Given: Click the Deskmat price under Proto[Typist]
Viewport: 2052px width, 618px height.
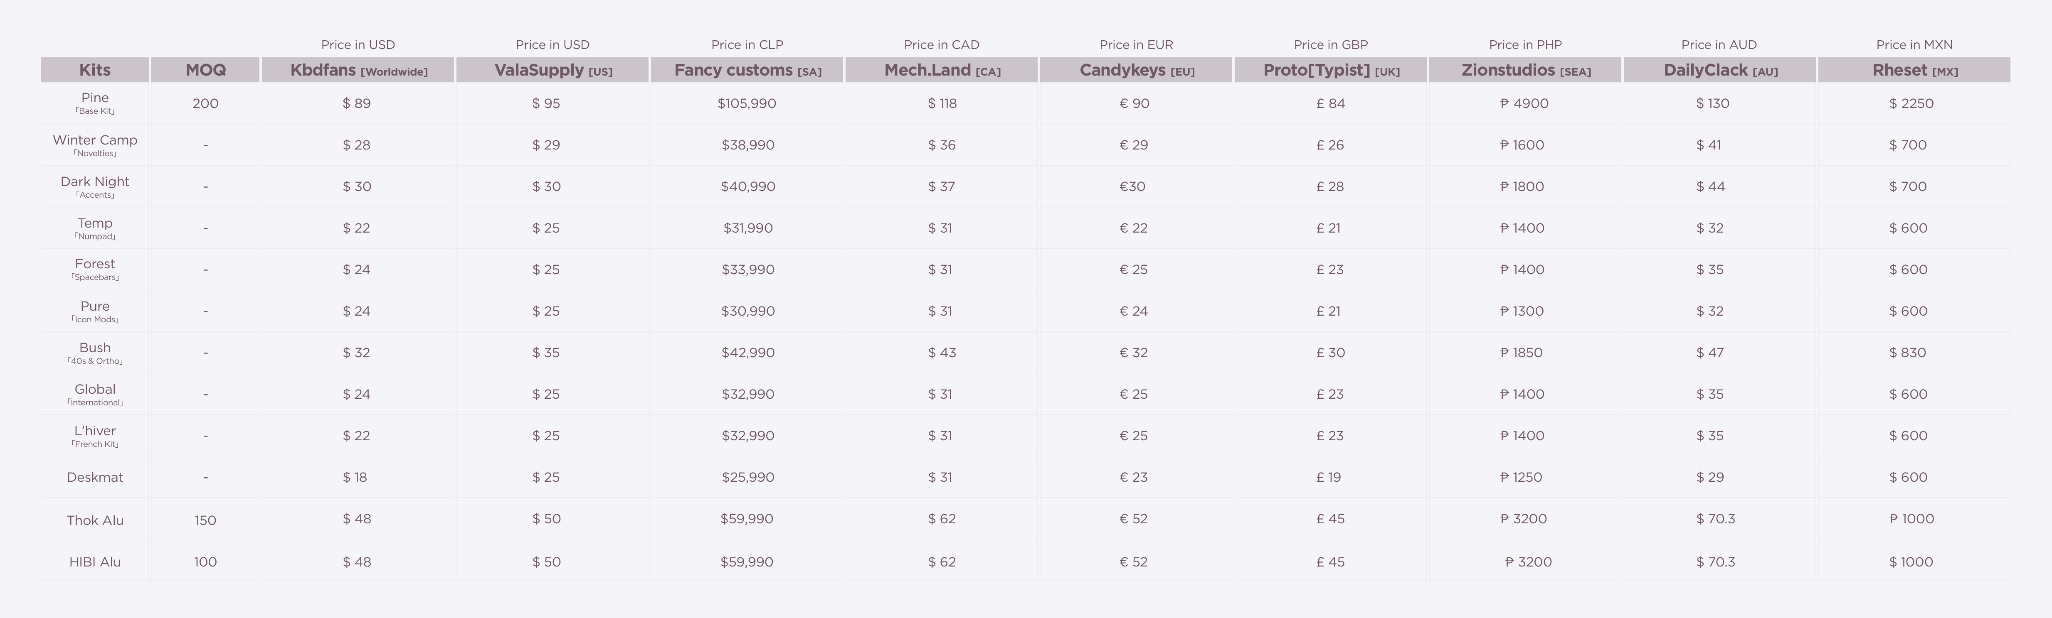Looking at the screenshot, I should pos(1329,477).
